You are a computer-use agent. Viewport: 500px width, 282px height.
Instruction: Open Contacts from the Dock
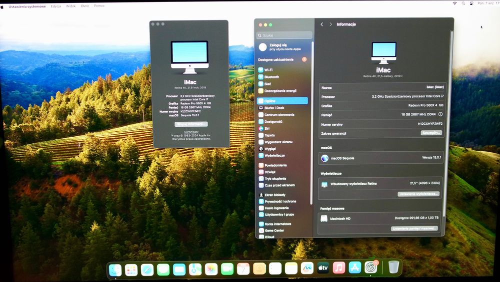click(x=259, y=269)
